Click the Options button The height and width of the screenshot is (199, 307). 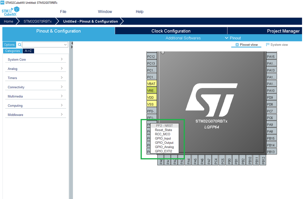click(9, 45)
